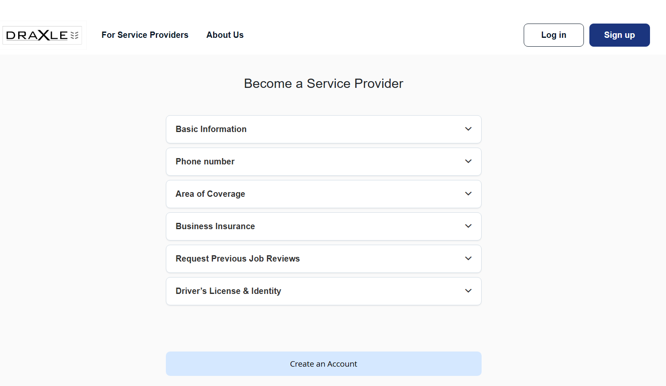The width and height of the screenshot is (666, 386).
Task: Open the Driver's License & Identity section
Action: pyautogui.click(x=323, y=291)
